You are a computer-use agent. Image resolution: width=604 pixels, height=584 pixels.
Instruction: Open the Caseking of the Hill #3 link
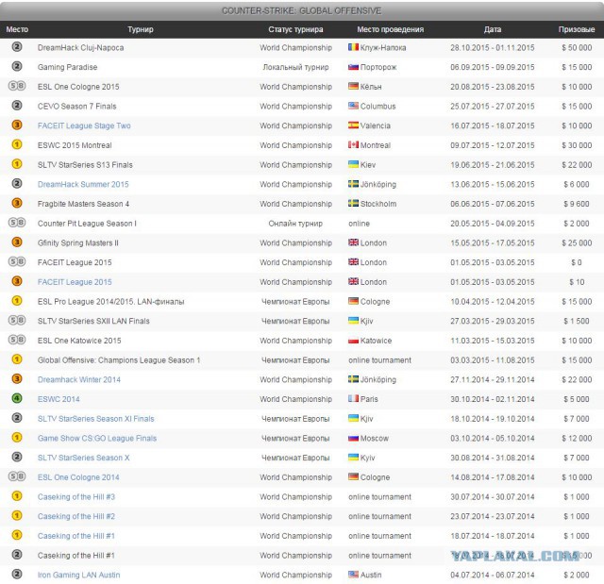click(76, 496)
